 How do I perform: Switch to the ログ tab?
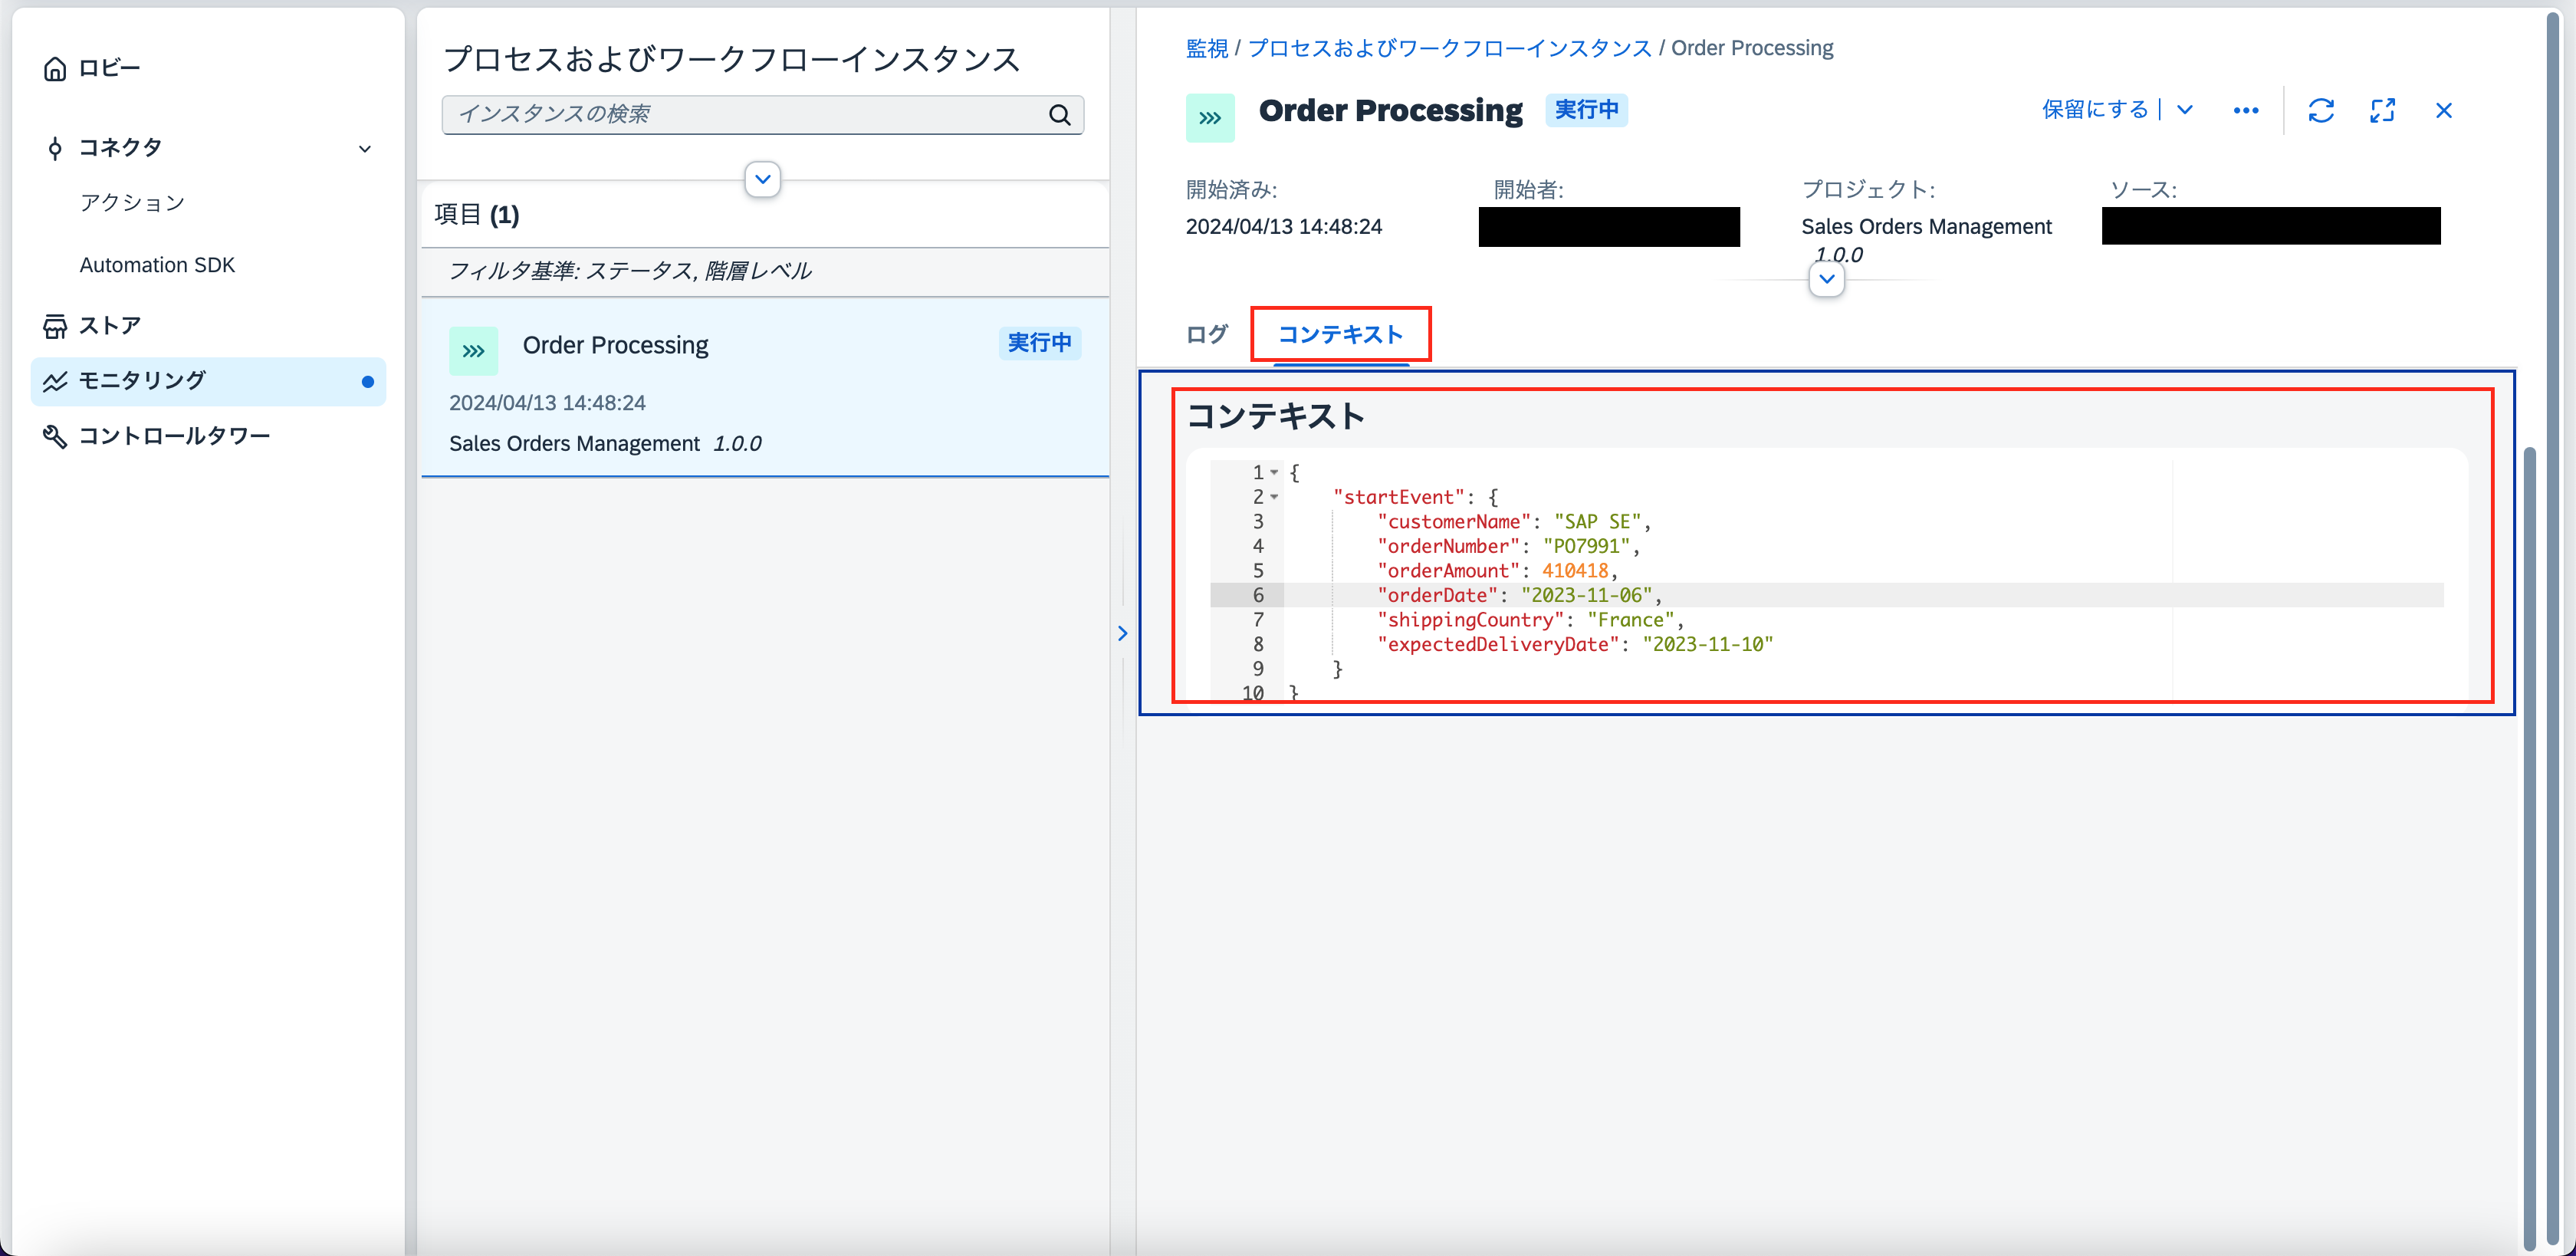click(x=1205, y=335)
